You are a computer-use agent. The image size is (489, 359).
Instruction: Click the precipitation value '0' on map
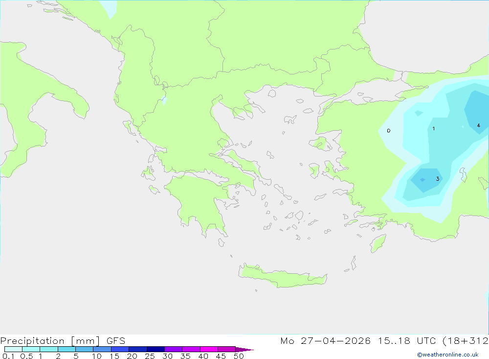click(x=388, y=131)
